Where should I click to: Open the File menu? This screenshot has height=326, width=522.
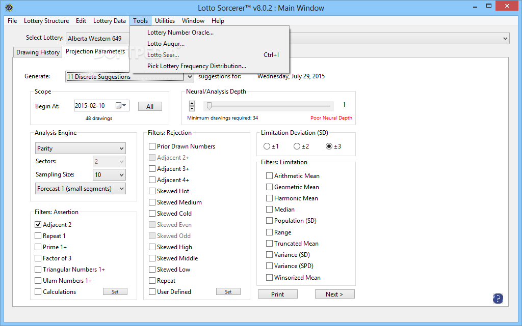[x=12, y=20]
